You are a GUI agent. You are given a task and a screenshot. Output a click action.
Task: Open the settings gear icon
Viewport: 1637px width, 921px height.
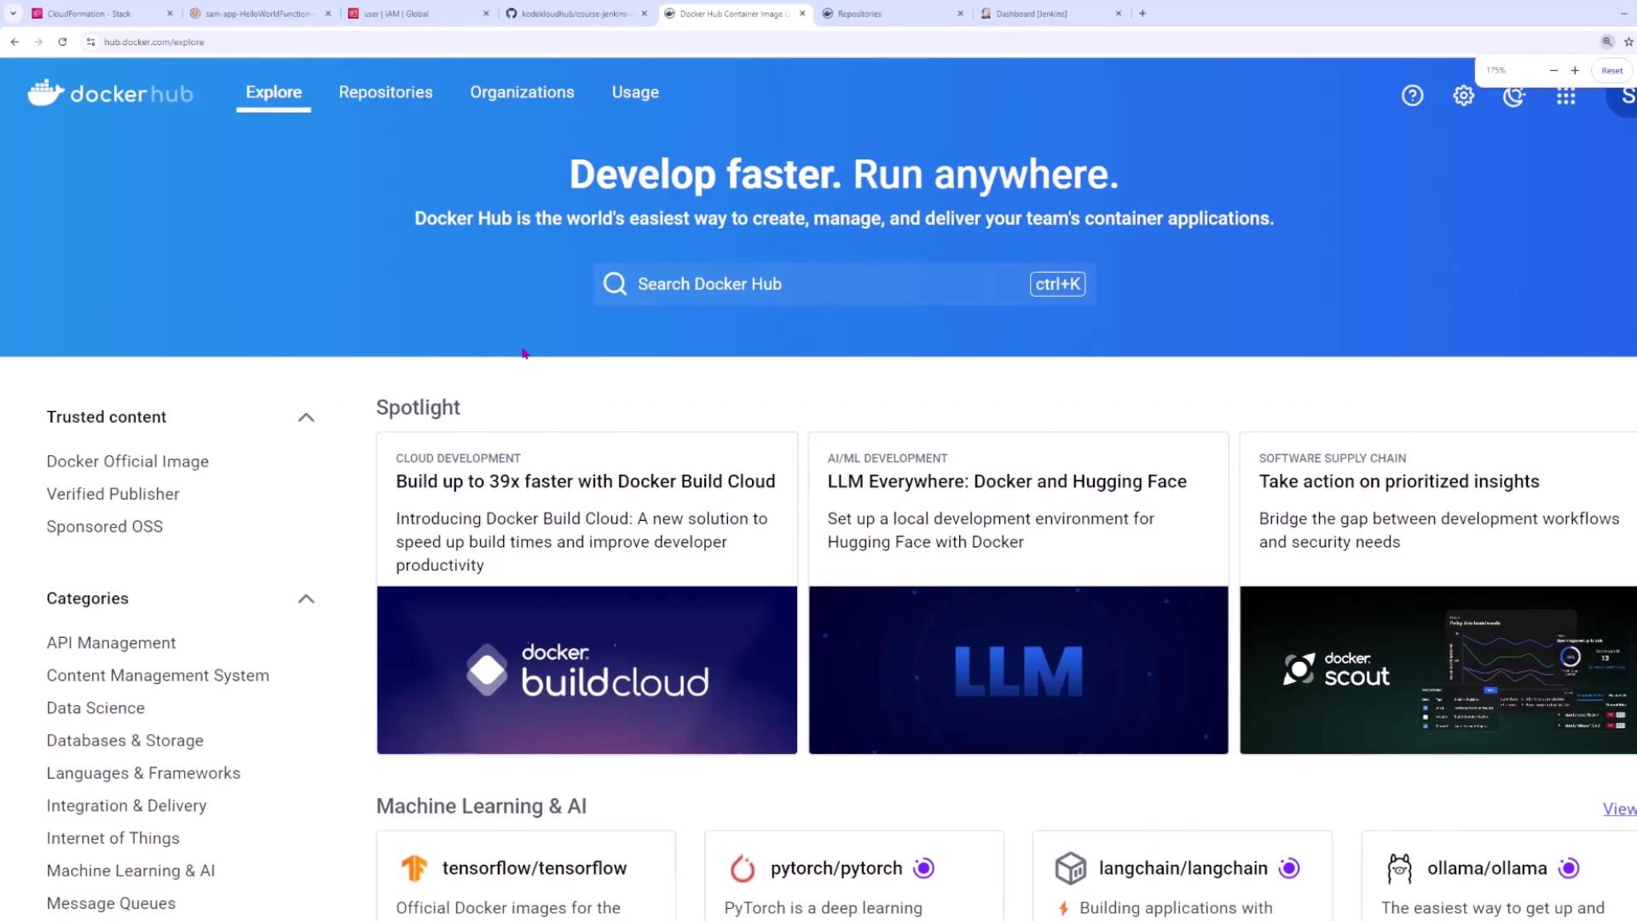click(x=1464, y=96)
